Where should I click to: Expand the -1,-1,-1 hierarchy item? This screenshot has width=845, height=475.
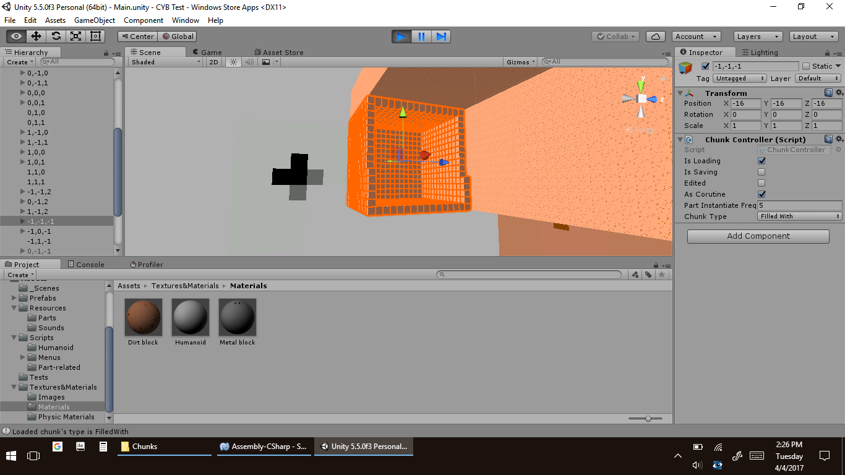pyautogui.click(x=23, y=221)
